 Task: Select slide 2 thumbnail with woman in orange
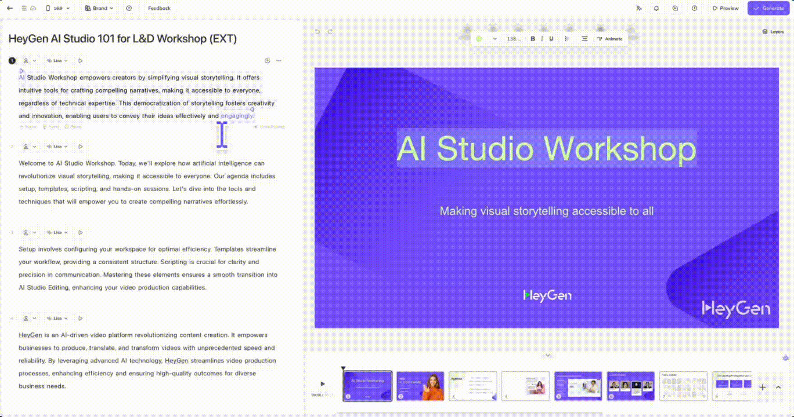point(420,386)
